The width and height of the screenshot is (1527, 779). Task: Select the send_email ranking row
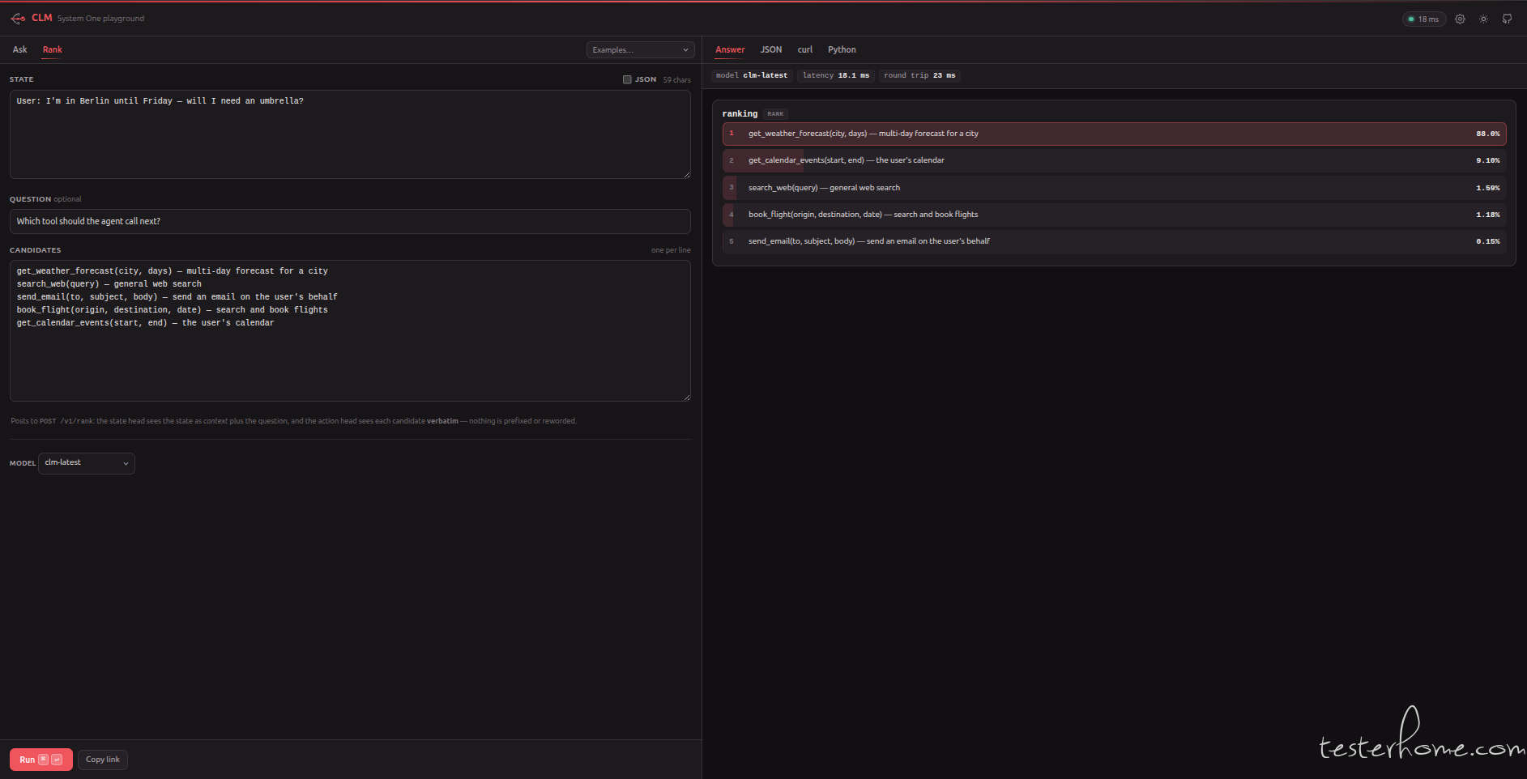(1114, 241)
